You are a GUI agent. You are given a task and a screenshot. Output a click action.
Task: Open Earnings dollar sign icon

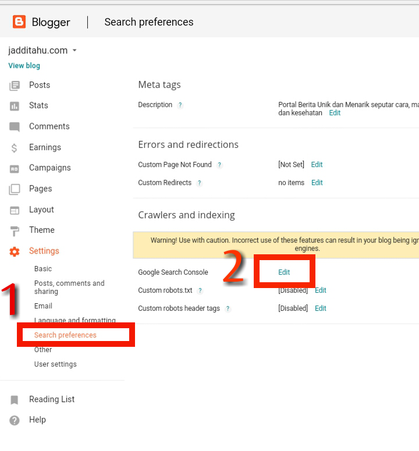(14, 148)
